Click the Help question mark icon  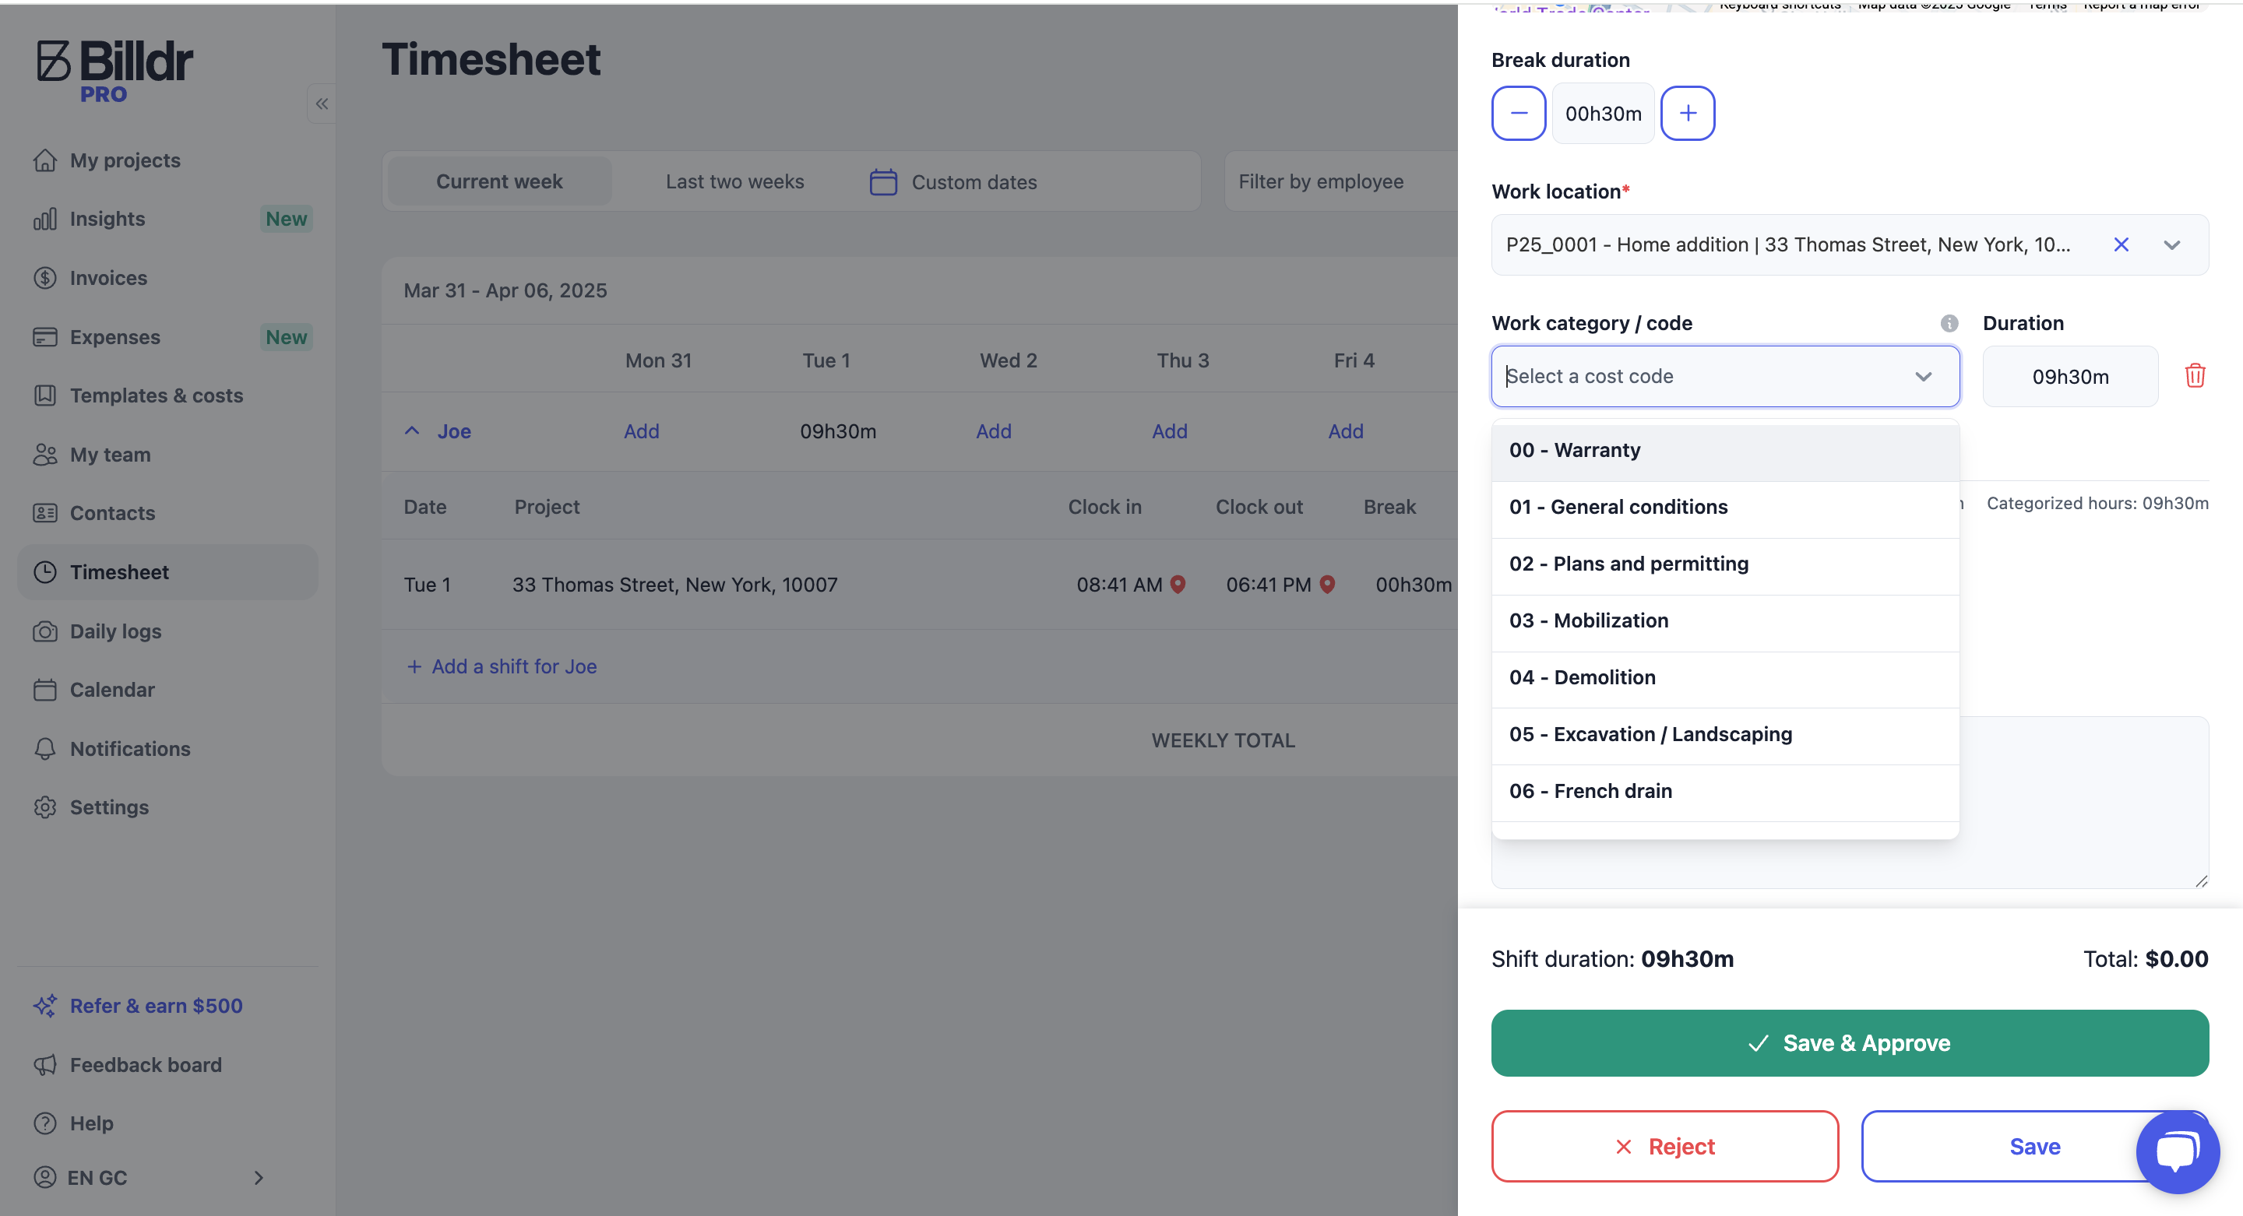[x=45, y=1123]
